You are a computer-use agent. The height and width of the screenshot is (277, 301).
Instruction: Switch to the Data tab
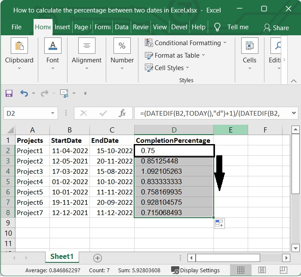click(x=122, y=27)
